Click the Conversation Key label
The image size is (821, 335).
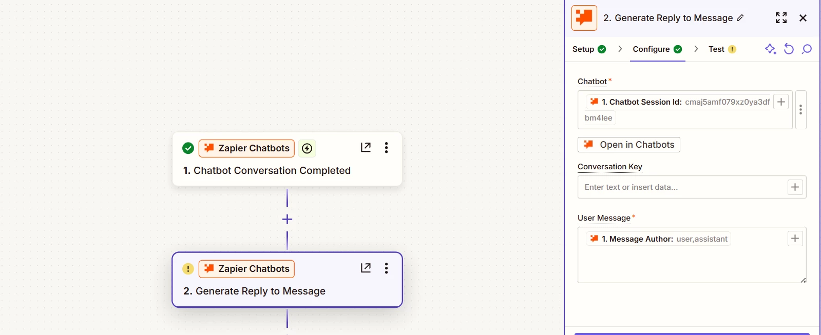point(610,167)
